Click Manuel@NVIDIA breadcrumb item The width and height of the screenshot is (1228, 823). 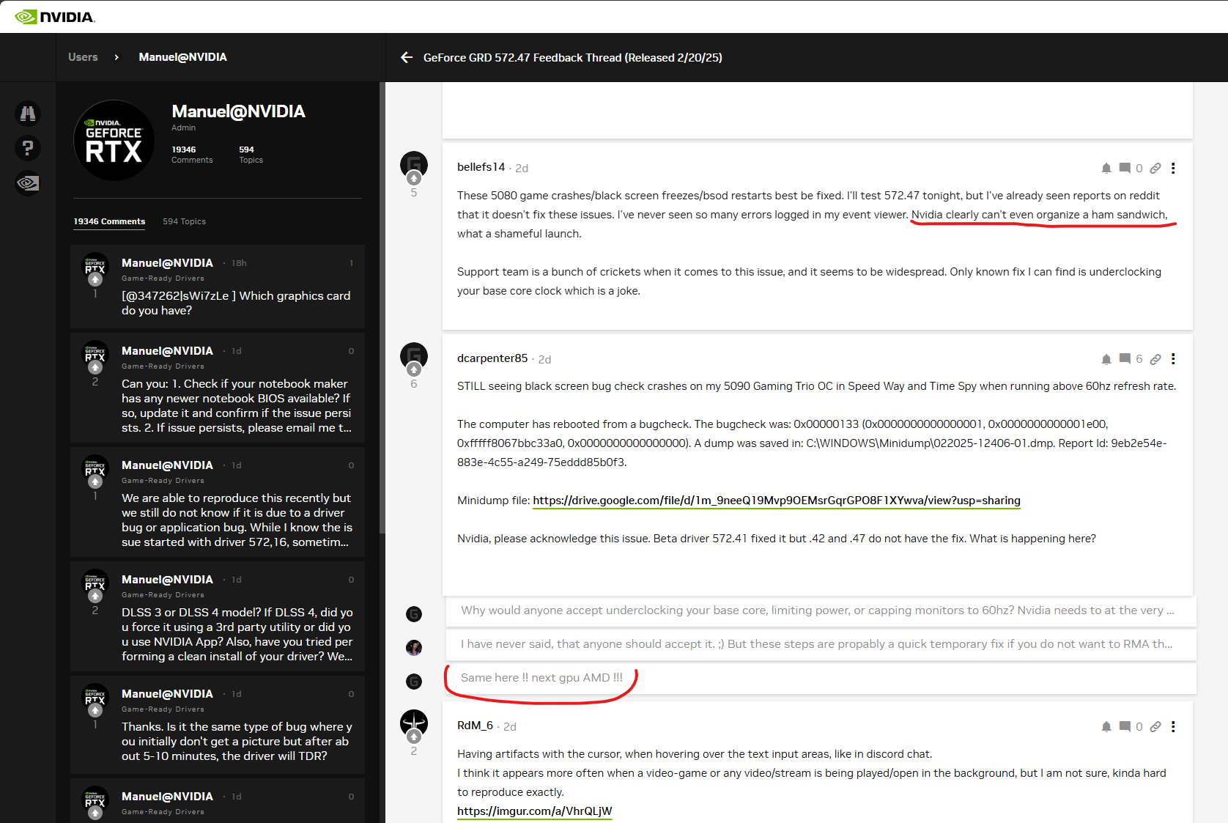point(182,57)
